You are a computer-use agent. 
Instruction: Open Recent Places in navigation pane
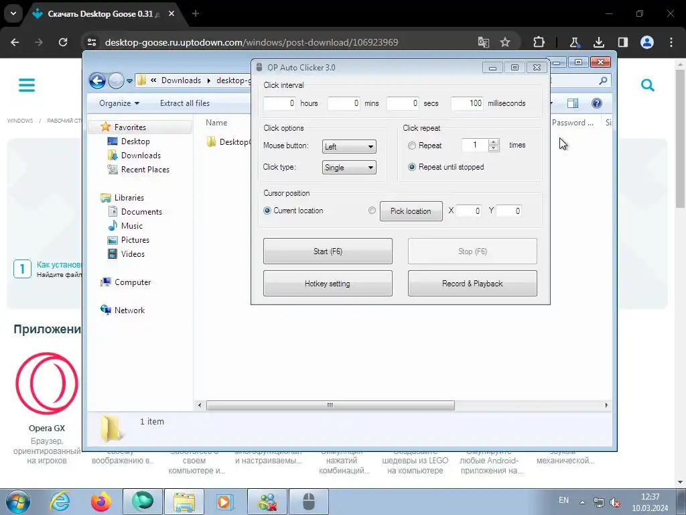(x=145, y=170)
